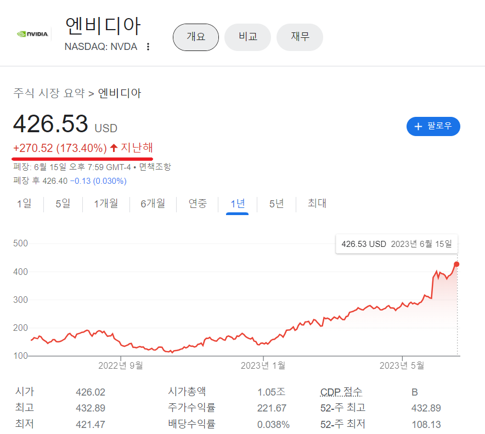485x434 pixels.
Task: Click the 개요 tab
Action: [195, 37]
